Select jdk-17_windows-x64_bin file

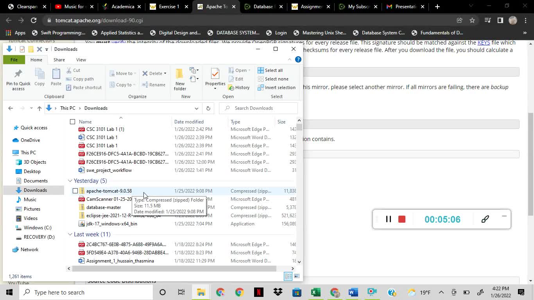[112, 224]
